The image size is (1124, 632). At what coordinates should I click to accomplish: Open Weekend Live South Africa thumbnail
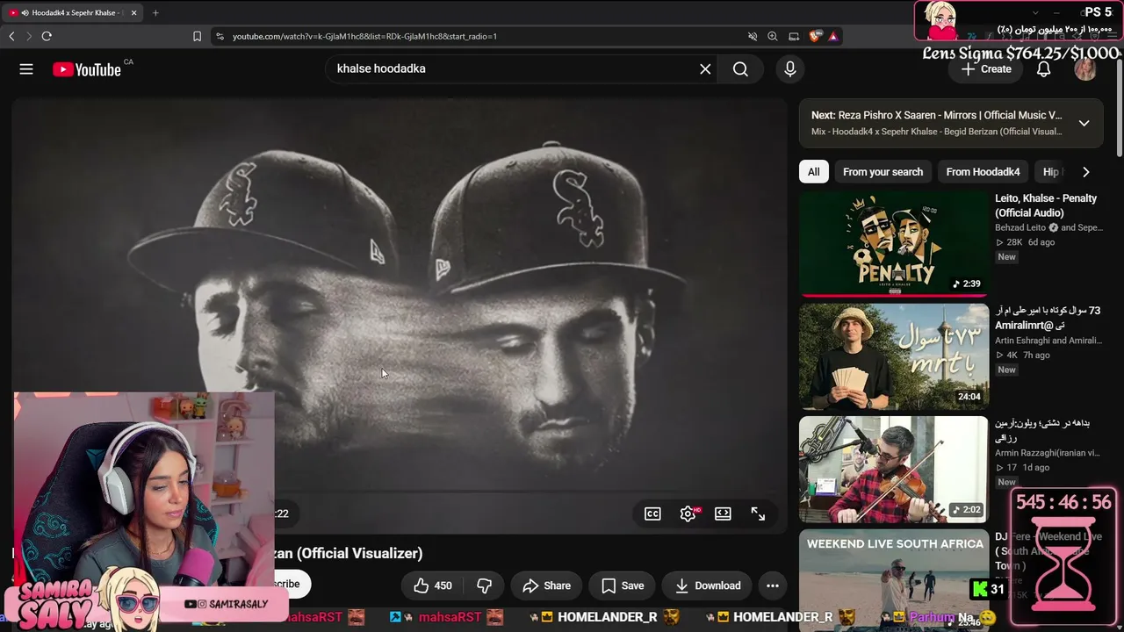click(x=894, y=578)
